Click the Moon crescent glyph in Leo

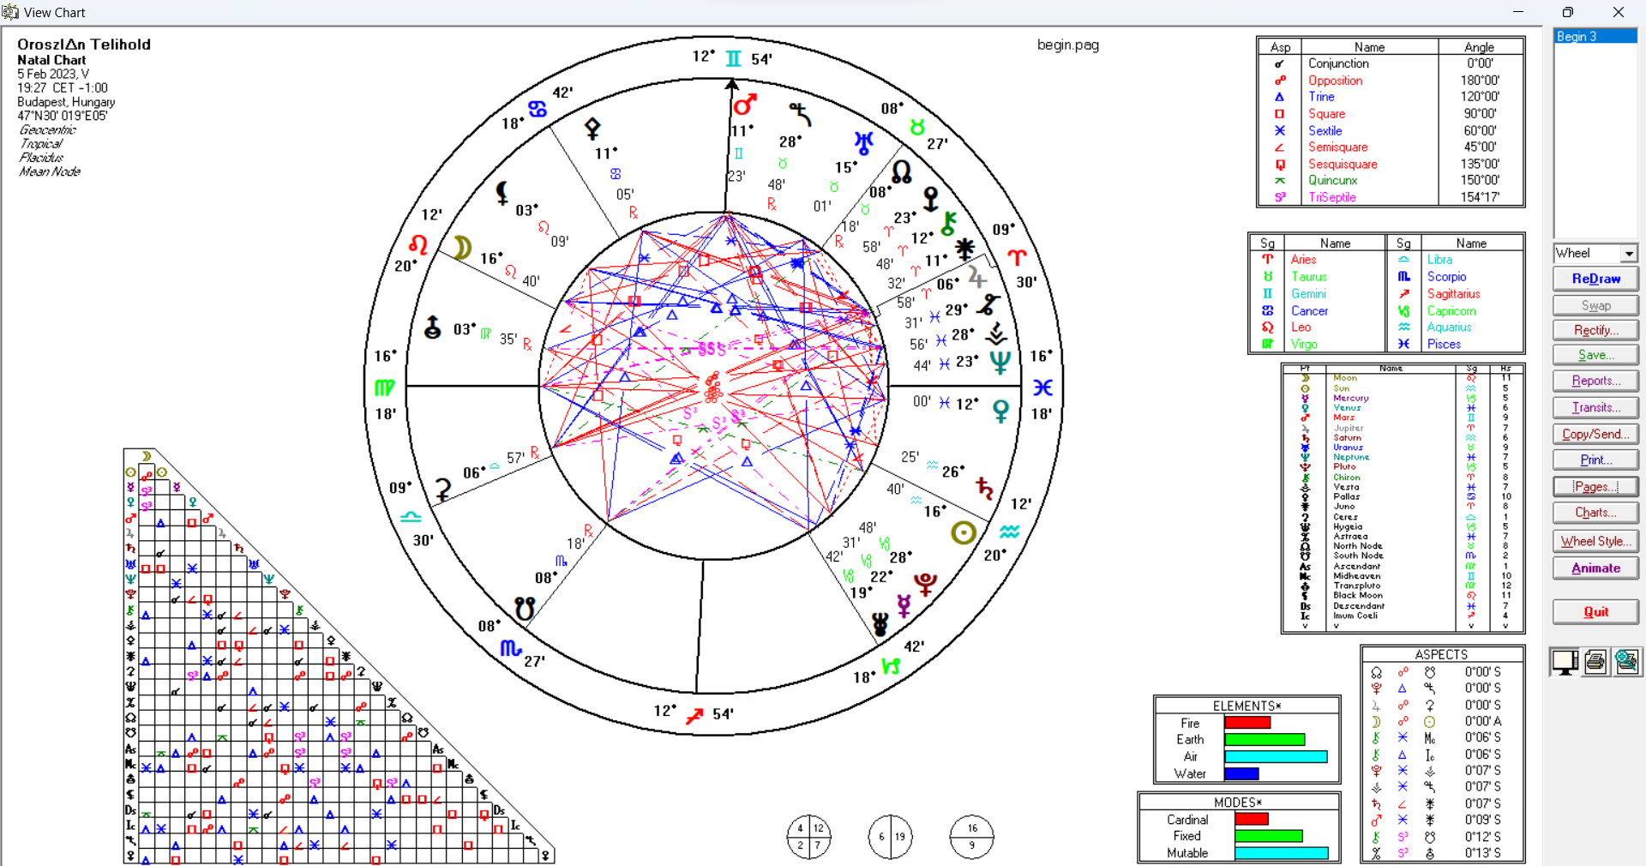462,248
